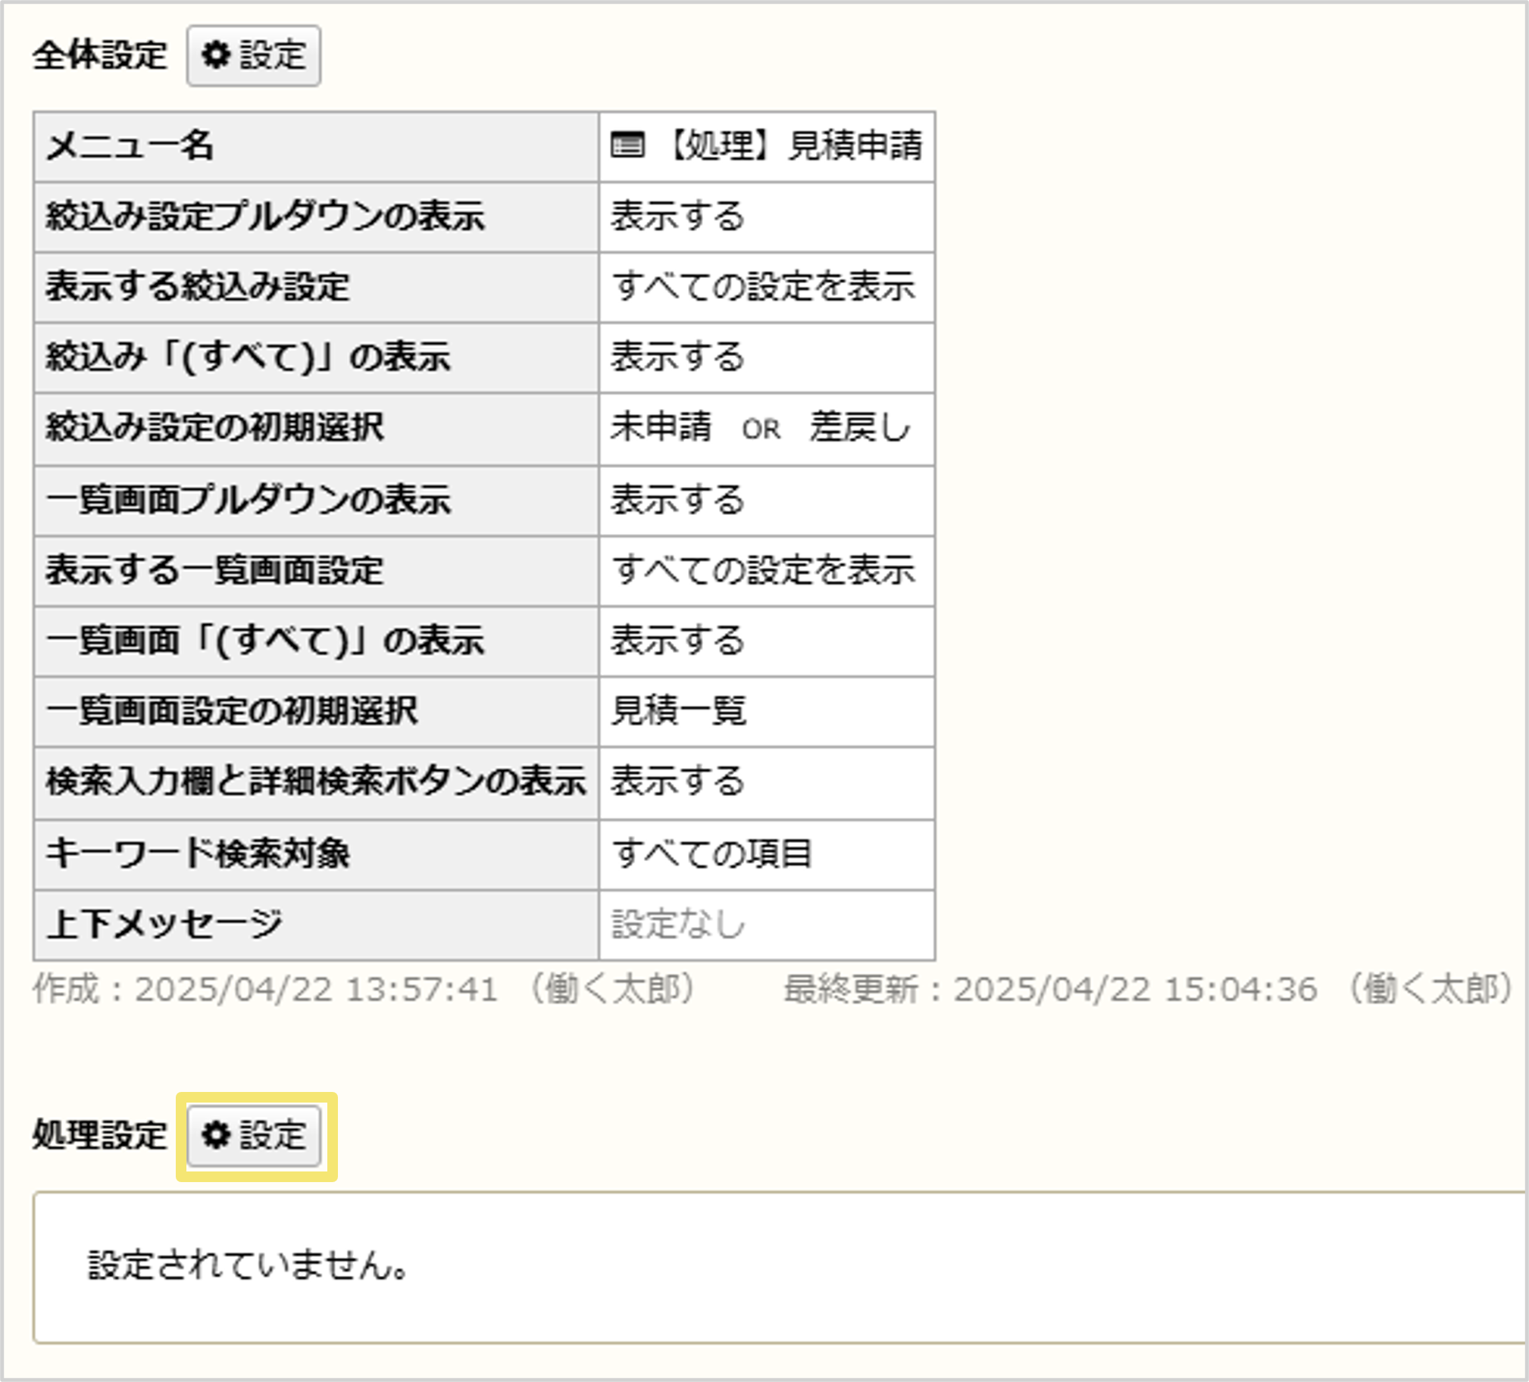
Task: Click the gear icon in the highlighted 処理設定 button
Action: point(216,1135)
